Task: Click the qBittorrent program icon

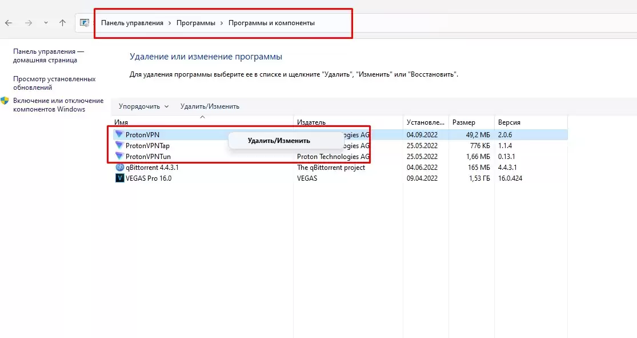Action: pos(119,167)
